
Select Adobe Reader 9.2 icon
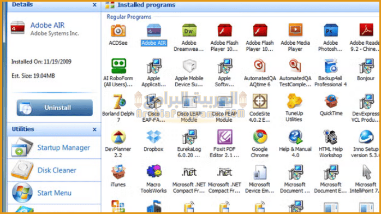pyautogui.click(x=366, y=31)
